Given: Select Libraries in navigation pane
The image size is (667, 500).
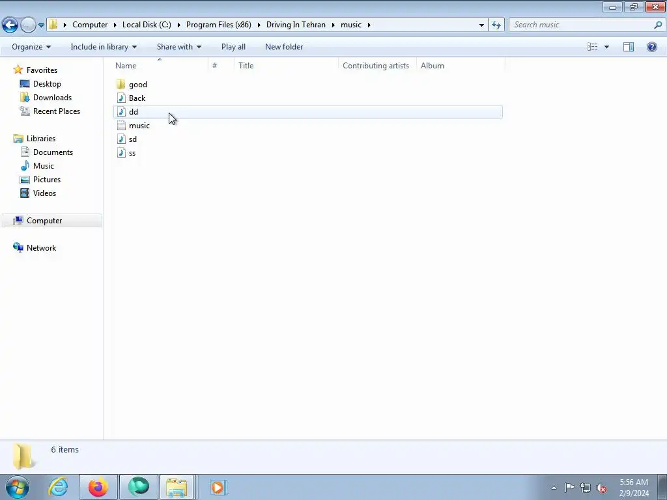Looking at the screenshot, I should 41,139.
